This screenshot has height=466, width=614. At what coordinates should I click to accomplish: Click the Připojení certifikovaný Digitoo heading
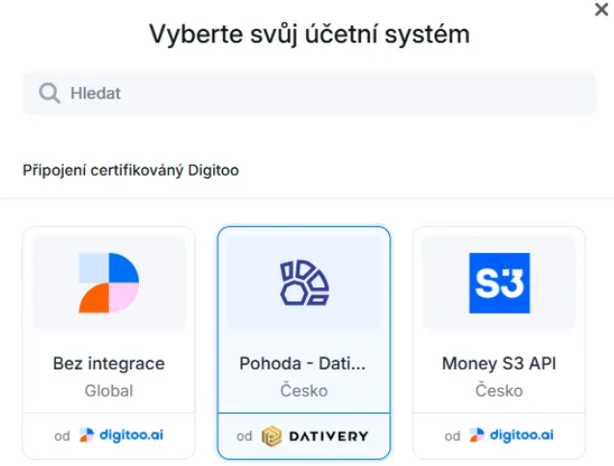coord(130,171)
